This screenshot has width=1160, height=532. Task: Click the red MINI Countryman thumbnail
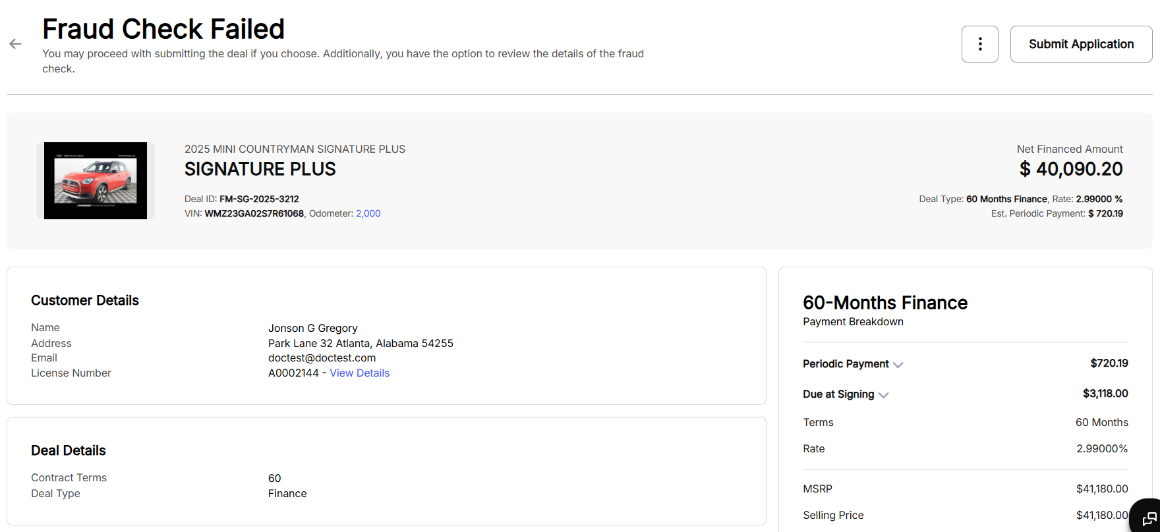coord(96,180)
